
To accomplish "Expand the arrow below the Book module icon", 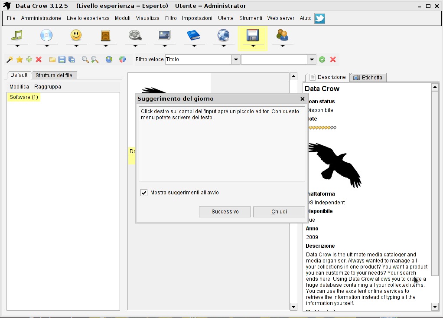I will [x=194, y=46].
